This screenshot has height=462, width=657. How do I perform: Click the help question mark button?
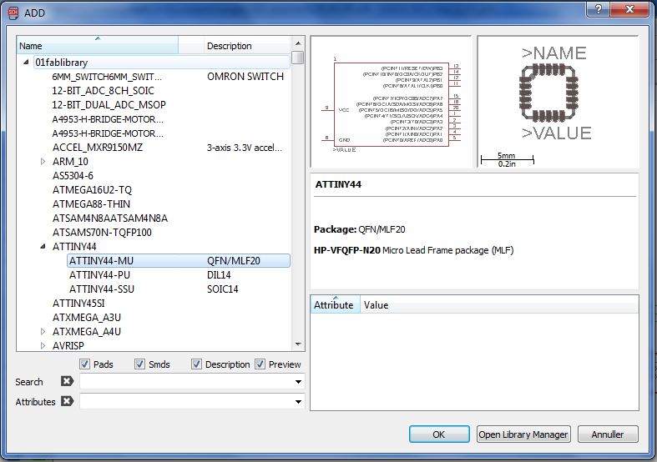(x=599, y=9)
